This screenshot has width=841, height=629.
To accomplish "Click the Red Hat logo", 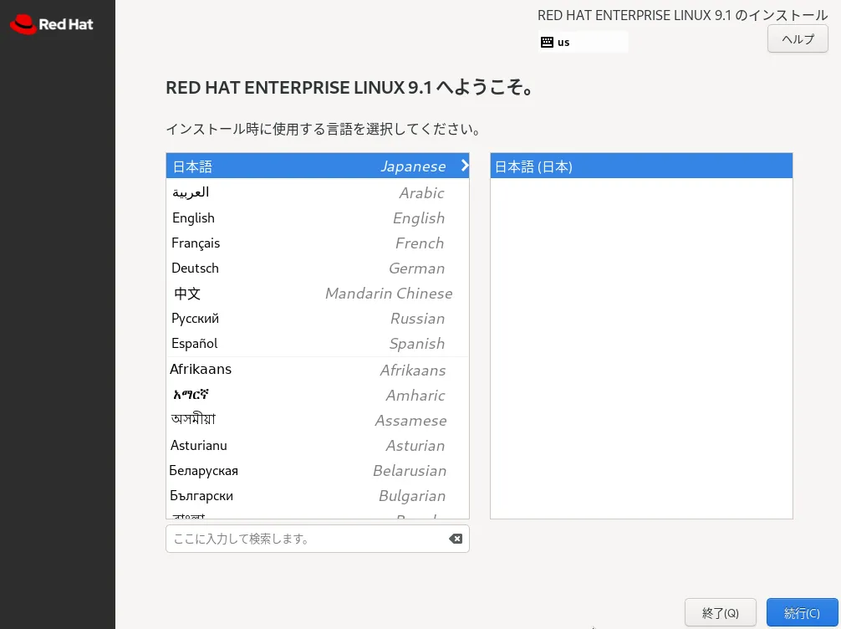I will pos(51,24).
